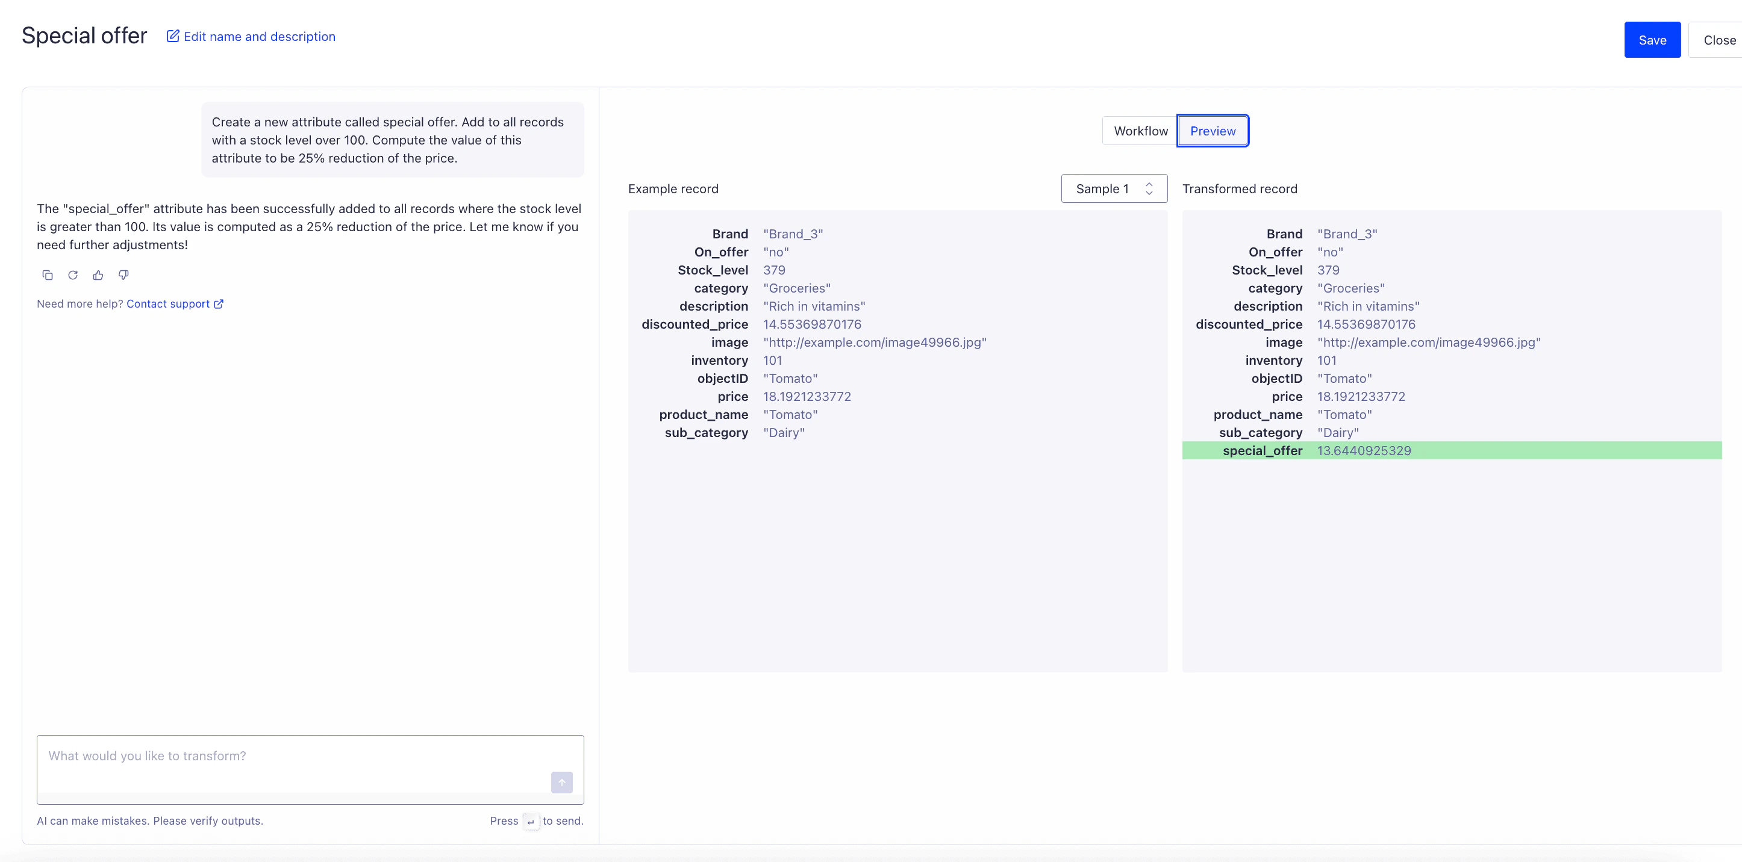
Task: Click the external link icon after Contact support
Action: point(218,304)
